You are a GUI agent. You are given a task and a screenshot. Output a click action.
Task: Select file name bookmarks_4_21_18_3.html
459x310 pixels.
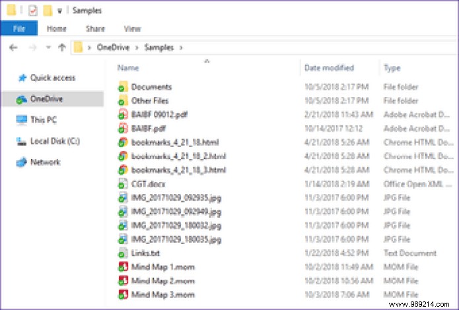[x=178, y=170]
